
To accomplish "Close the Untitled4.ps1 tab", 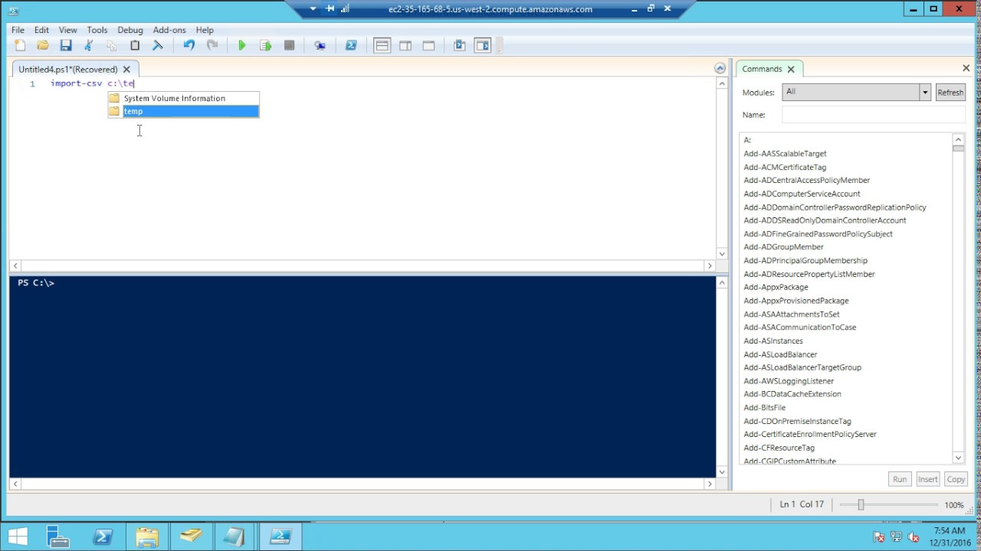I will 127,70.
